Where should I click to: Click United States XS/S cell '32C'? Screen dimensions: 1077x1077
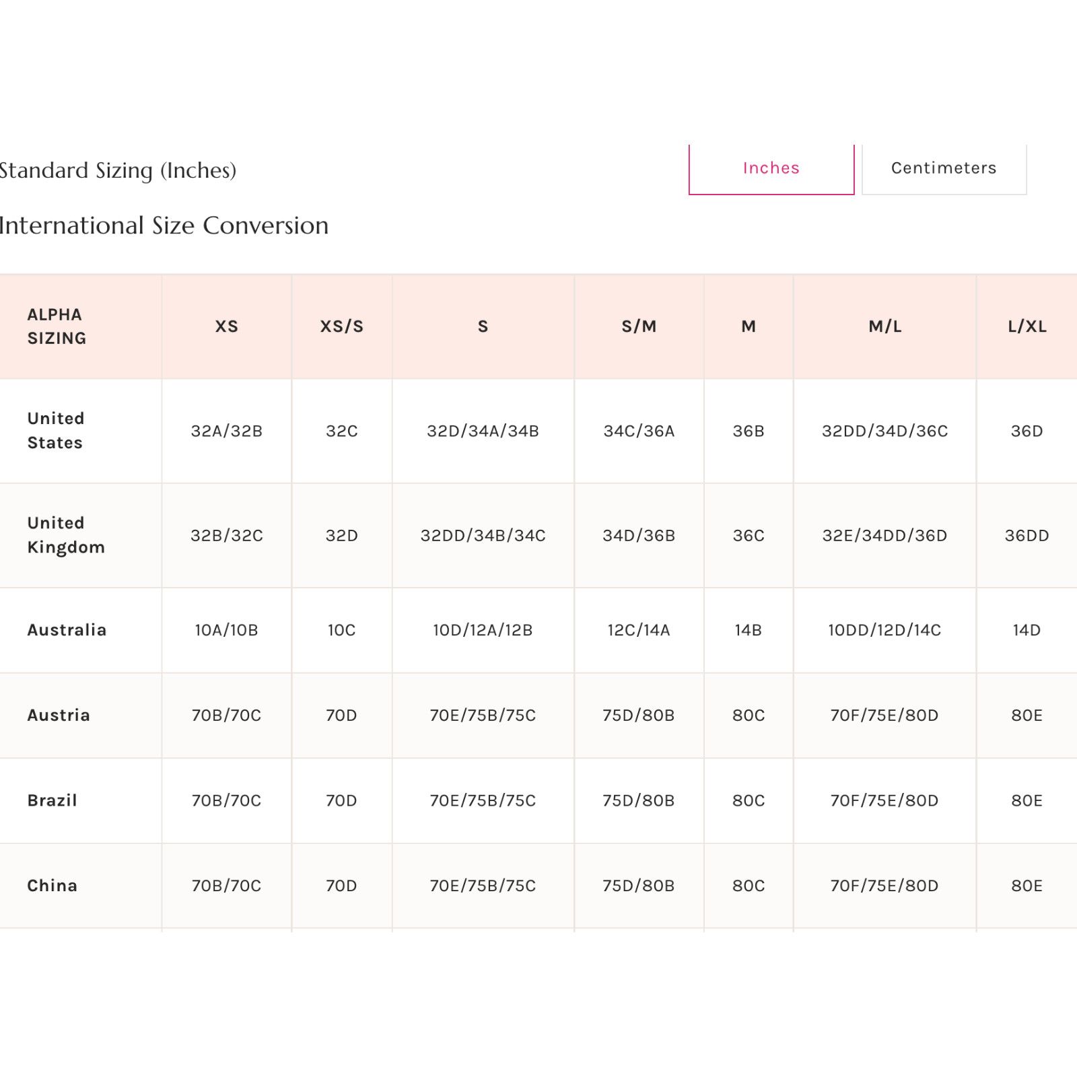coord(342,431)
